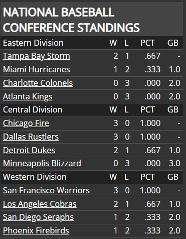The height and width of the screenshot is (239, 186).
Task: Click the W column header in Western Division
Action: coord(113,177)
